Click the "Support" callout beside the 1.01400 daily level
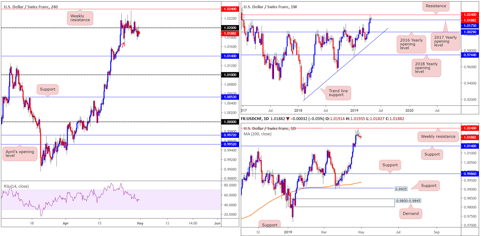481x236 pixels. pos(432,154)
